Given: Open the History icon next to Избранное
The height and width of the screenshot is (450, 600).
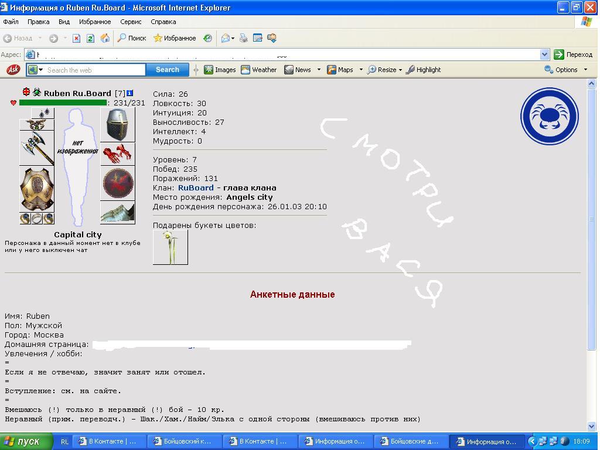Looking at the screenshot, I should click(x=207, y=38).
